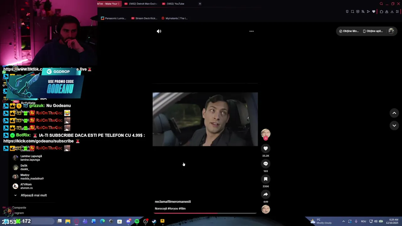
Task: Open Discord from the taskbar
Action: click(128, 221)
